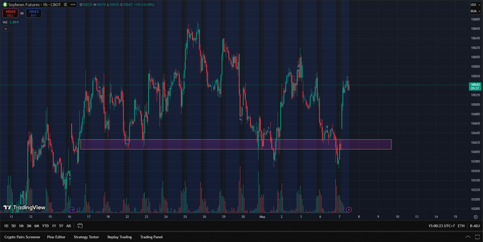Set the range to 5Y
Image resolution: width=483 pixels, height=242 pixels.
tap(61, 226)
